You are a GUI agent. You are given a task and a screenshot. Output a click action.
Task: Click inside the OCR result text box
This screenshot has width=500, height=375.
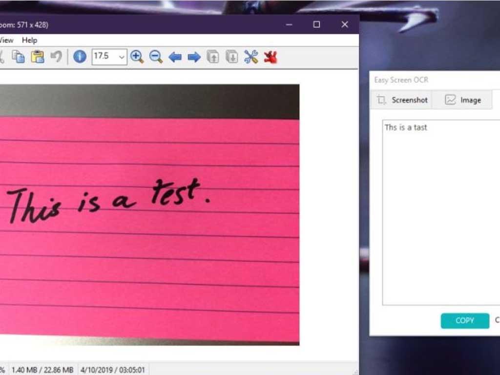coord(439,210)
